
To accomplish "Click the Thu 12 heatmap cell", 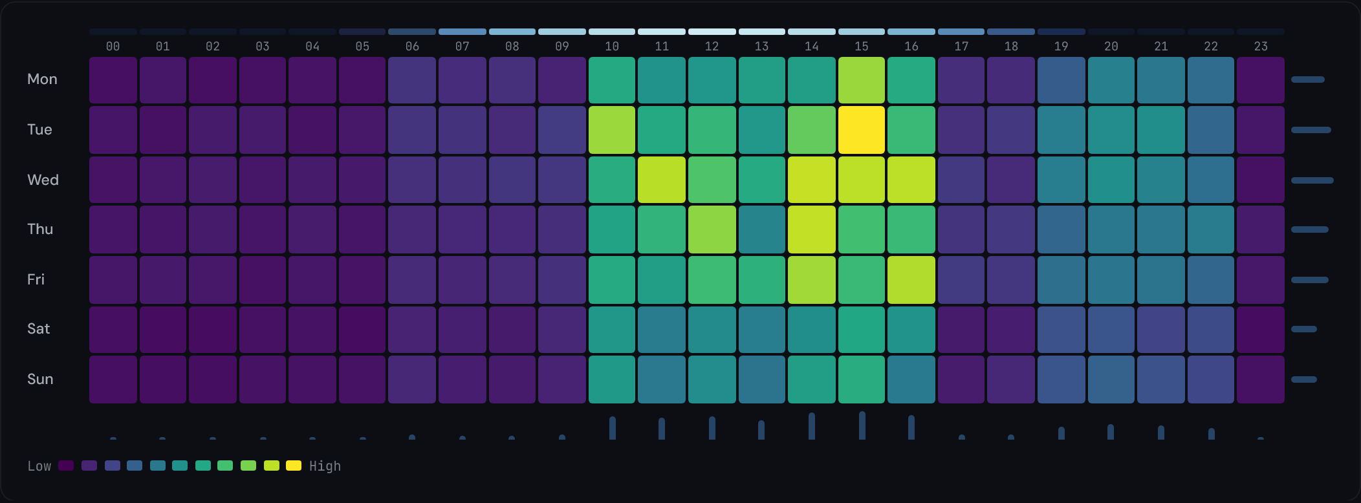I will (x=712, y=230).
